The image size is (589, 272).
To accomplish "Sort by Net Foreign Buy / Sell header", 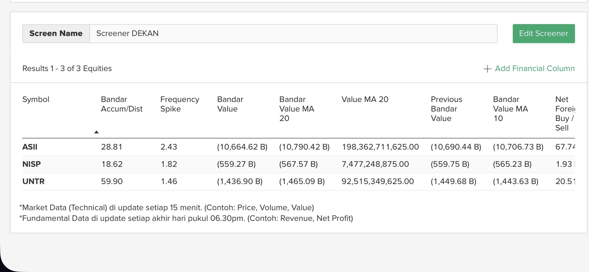I will 564,114.
